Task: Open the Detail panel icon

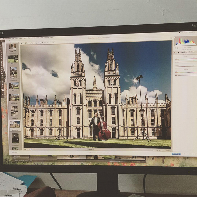Action: tap(179, 52)
